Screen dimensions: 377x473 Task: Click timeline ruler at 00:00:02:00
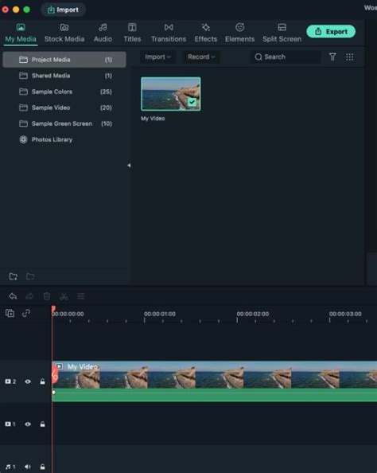tap(253, 314)
